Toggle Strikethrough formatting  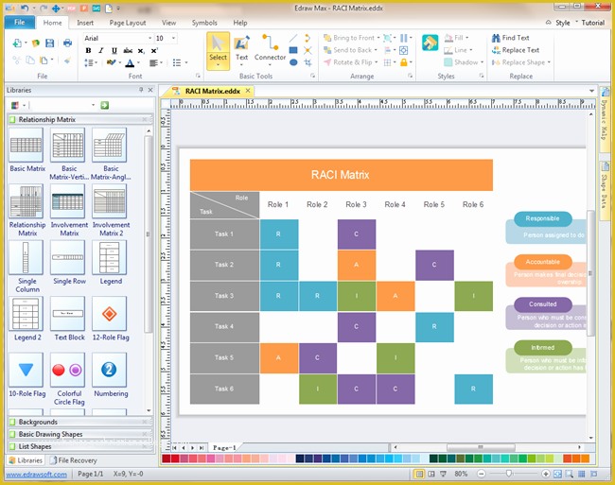[128, 50]
